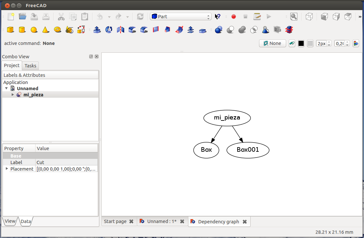Click the None working plane button
The image size is (364, 238).
click(272, 43)
